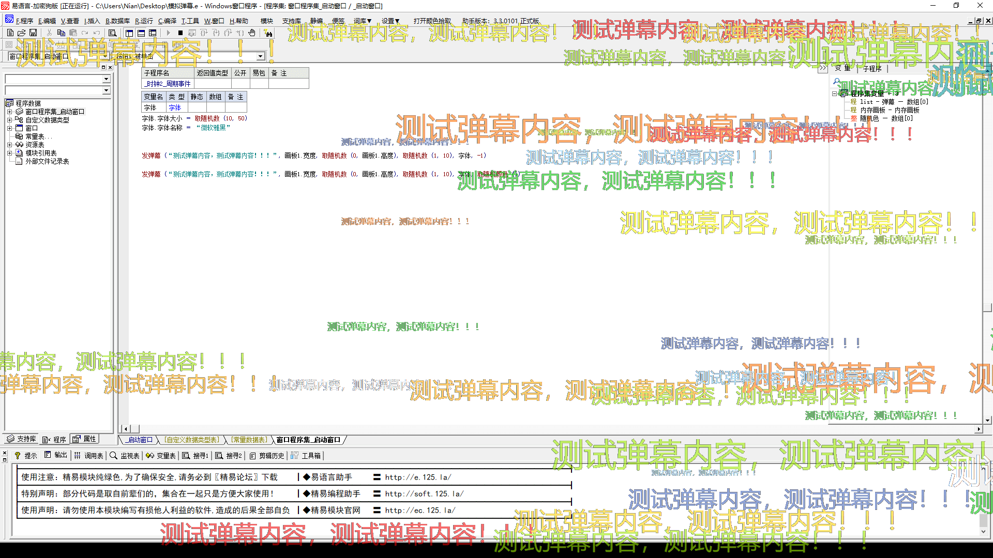993x558 pixels.
Task: Click the Save toolbar icon
Action: (x=33, y=33)
